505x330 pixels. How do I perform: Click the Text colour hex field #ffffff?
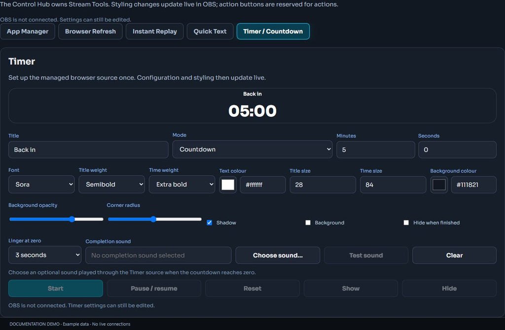[x=262, y=185]
